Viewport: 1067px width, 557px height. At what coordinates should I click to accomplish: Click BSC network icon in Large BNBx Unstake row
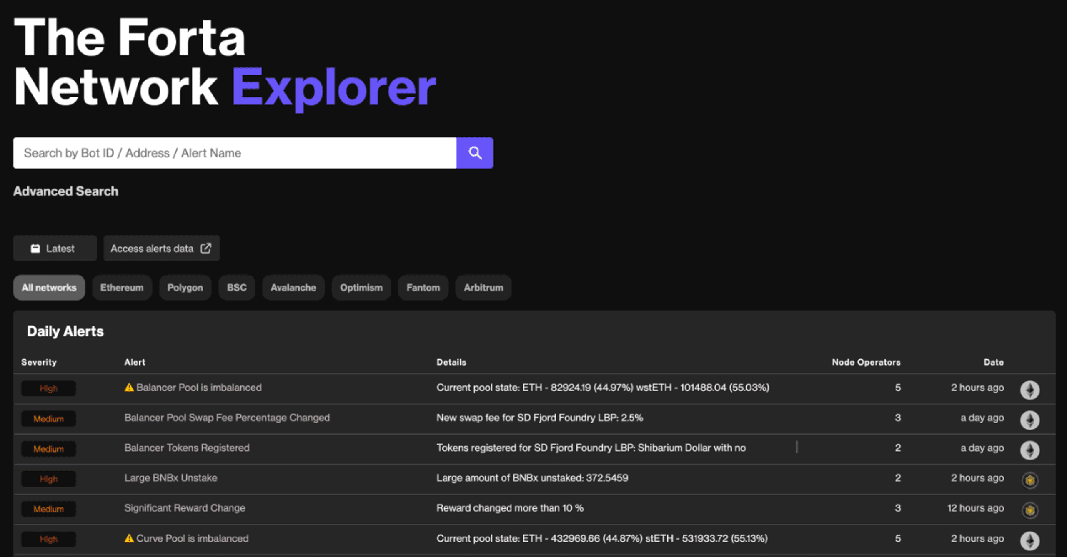click(1030, 480)
